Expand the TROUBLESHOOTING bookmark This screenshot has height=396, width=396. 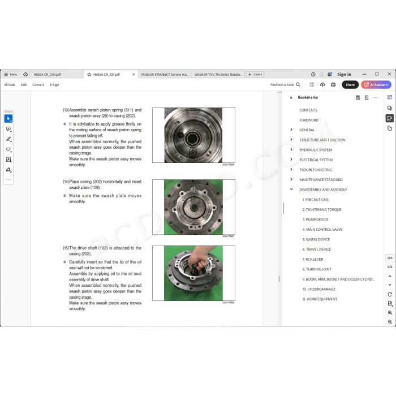coord(291,170)
